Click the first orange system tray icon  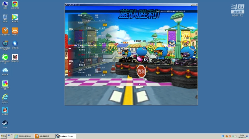[x=227, y=136]
